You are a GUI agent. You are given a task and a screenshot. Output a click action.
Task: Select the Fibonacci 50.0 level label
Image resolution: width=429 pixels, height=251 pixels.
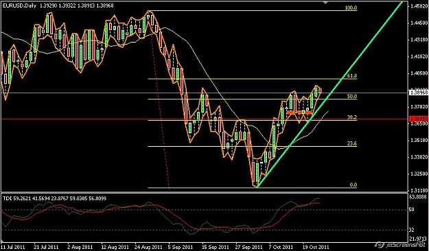point(353,96)
